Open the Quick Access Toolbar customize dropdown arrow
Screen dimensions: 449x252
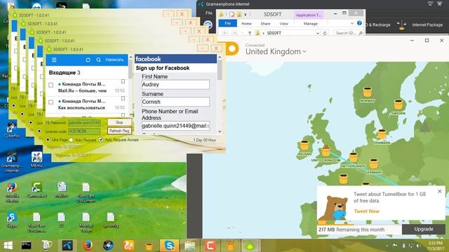tap(246, 14)
